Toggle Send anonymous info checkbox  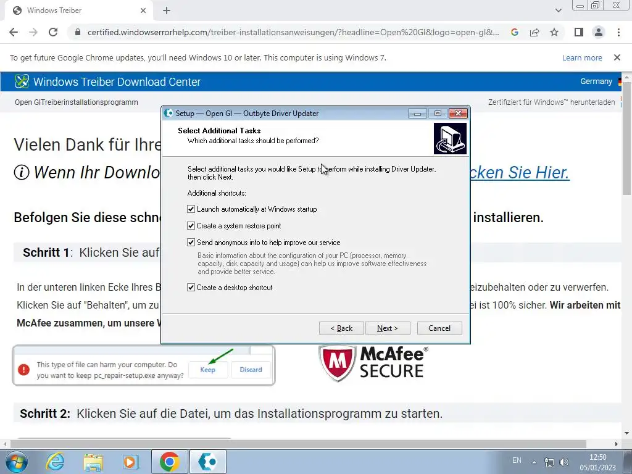click(x=191, y=242)
